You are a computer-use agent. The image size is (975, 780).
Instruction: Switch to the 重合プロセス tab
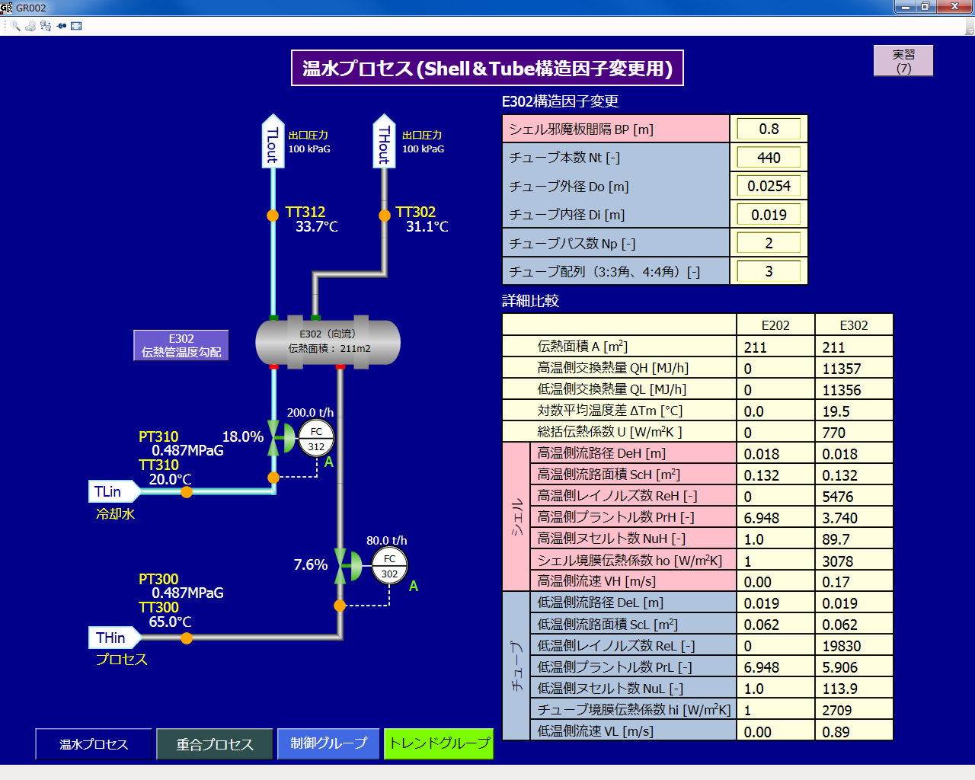point(215,744)
